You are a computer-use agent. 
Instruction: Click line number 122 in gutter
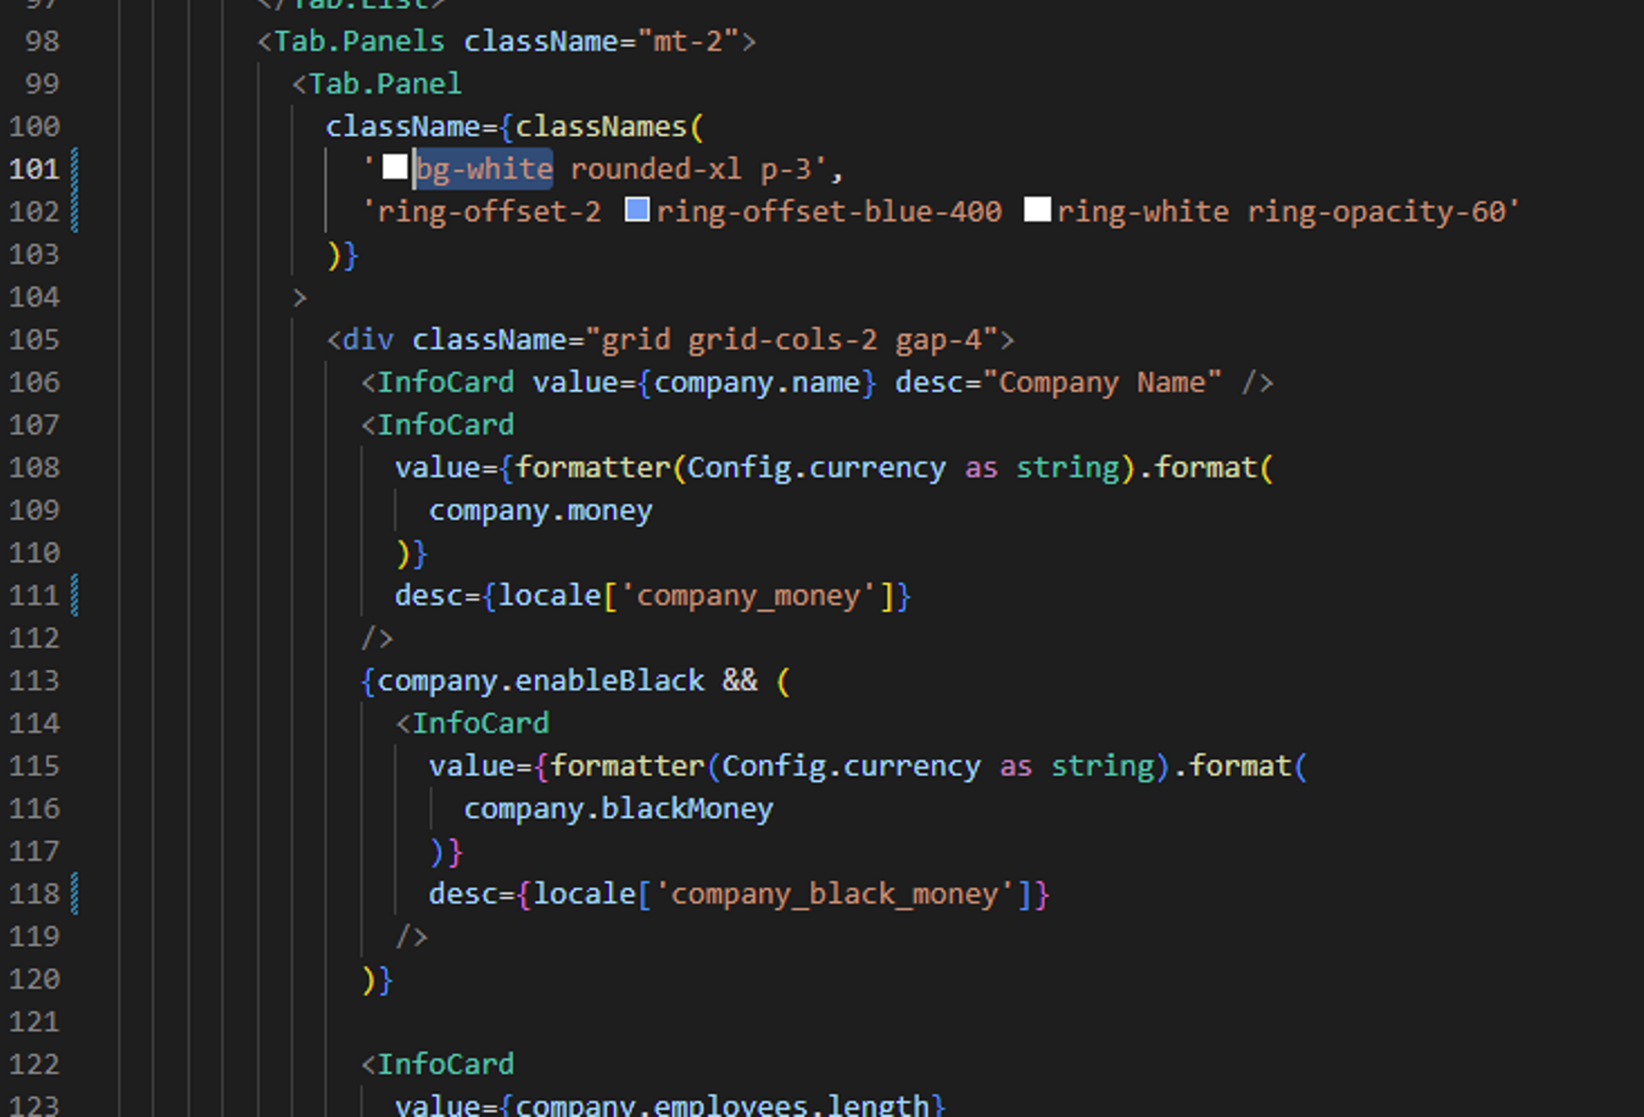pos(34,1065)
